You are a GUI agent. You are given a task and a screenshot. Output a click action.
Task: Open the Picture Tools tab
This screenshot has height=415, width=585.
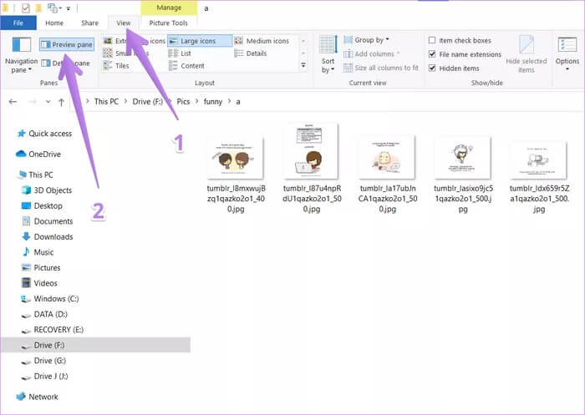[x=169, y=23]
